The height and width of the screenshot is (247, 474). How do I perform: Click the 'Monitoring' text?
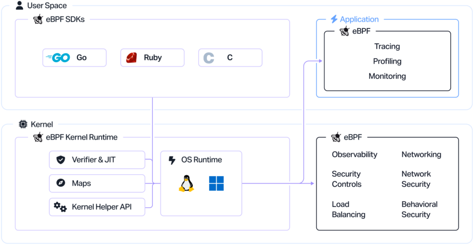click(387, 76)
